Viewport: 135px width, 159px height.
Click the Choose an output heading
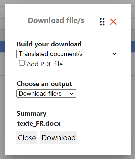44,84
